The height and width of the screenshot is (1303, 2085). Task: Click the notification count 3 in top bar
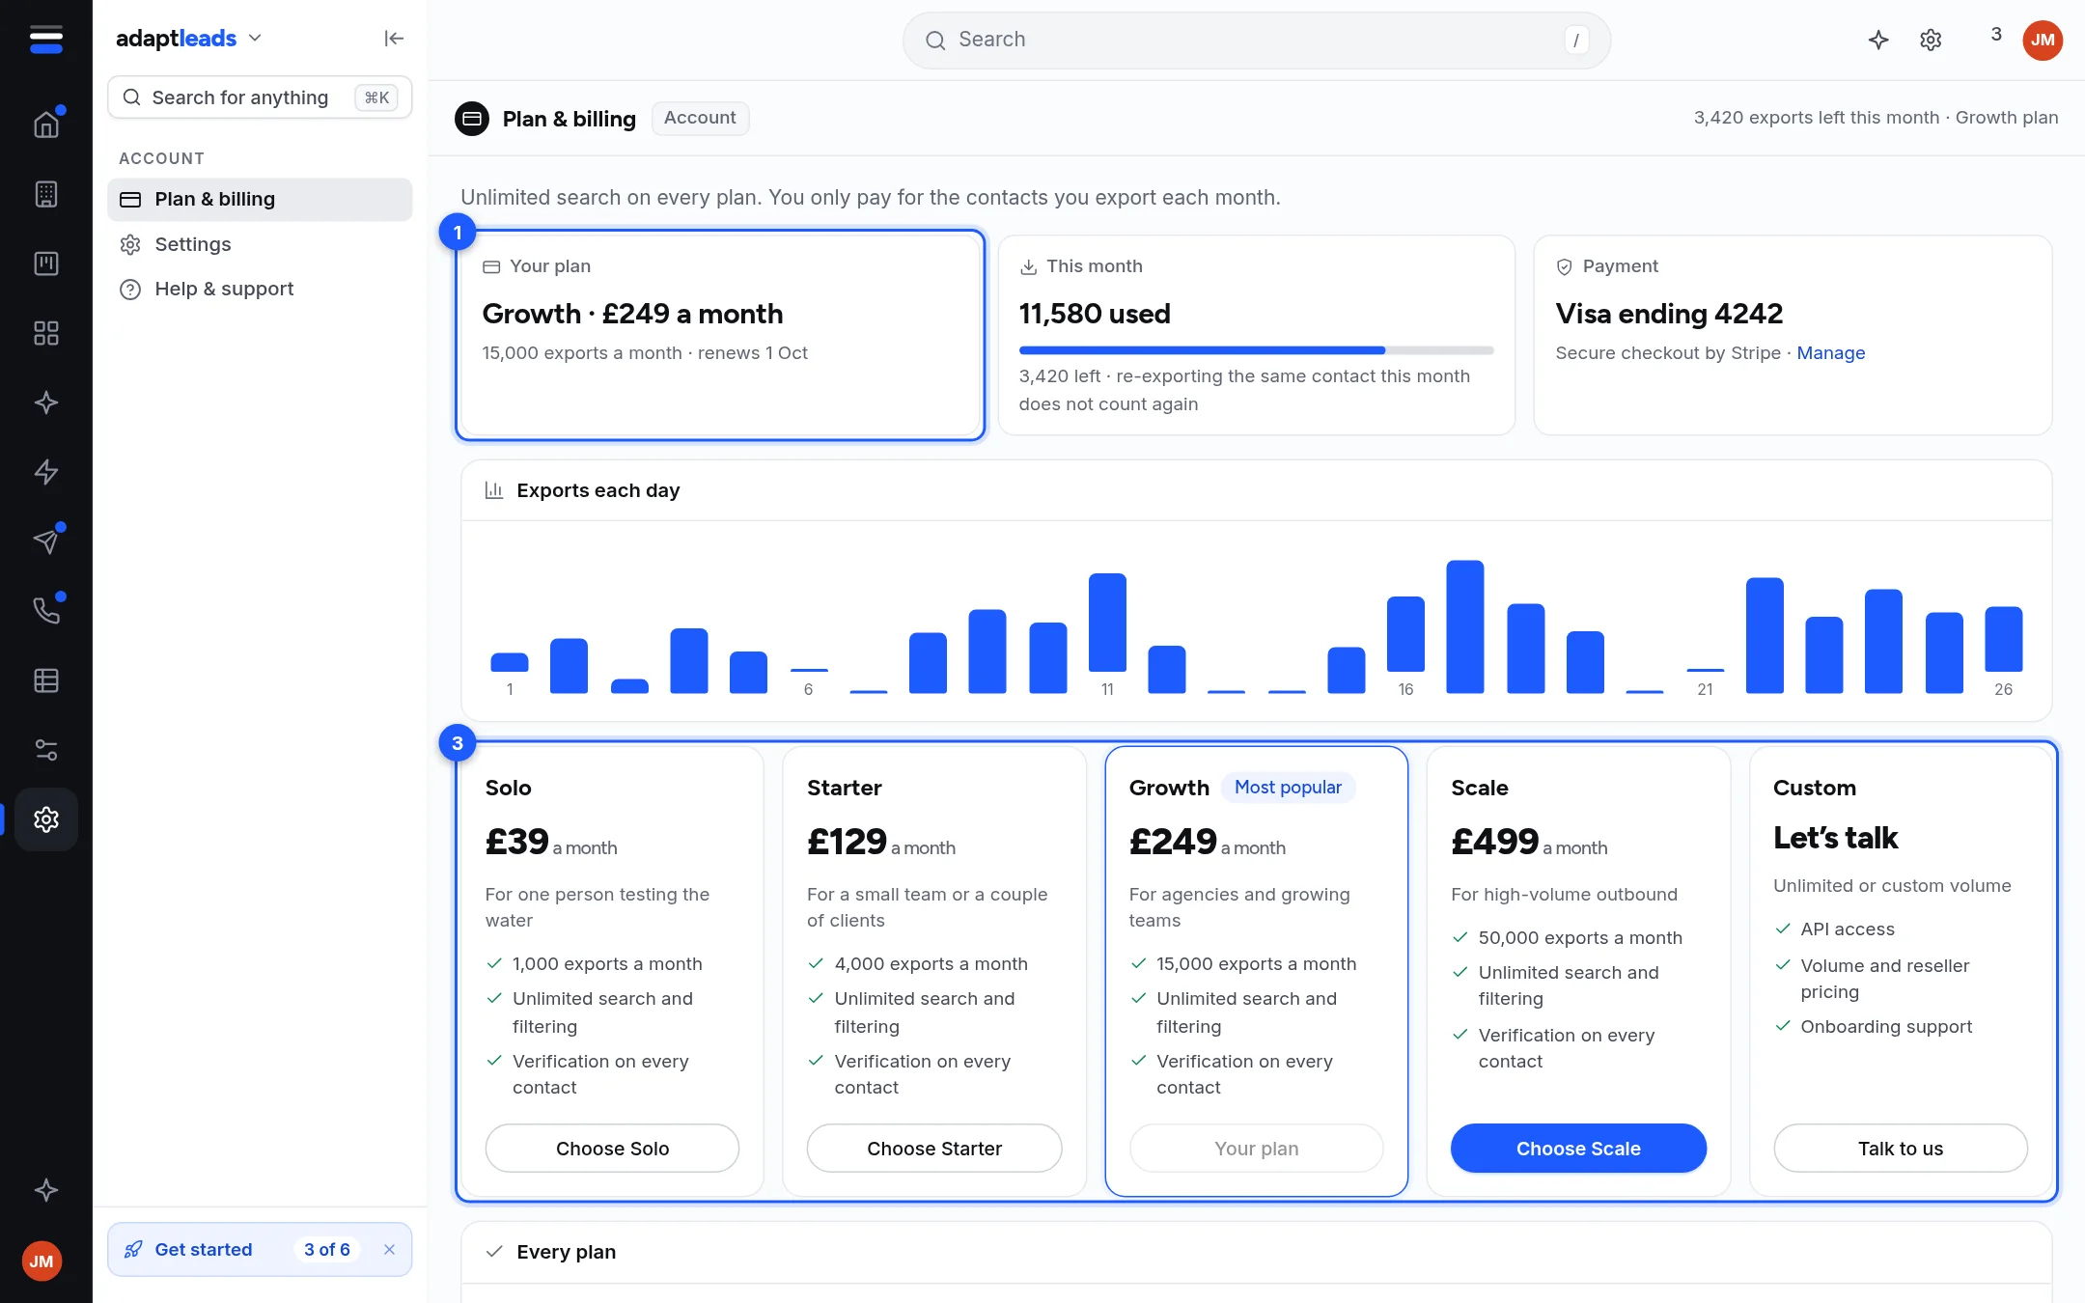point(1996,35)
